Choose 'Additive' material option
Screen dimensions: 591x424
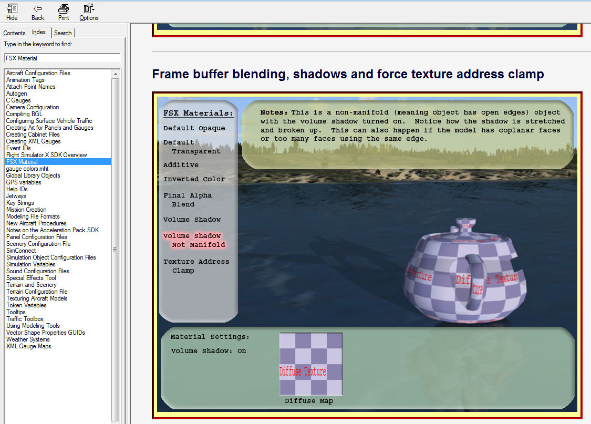coord(181,164)
